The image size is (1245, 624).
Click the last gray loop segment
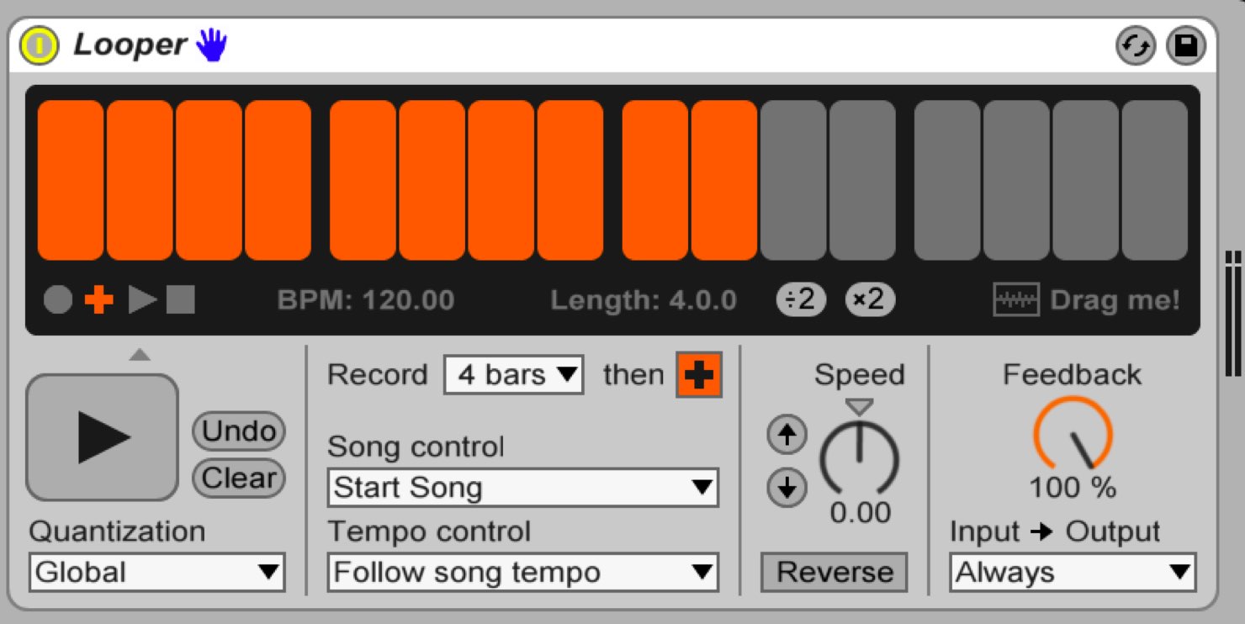[1154, 181]
